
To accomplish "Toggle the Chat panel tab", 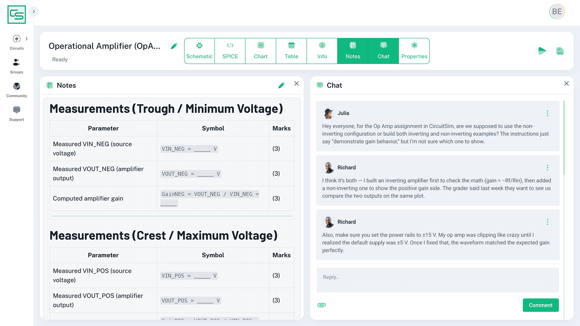I will coord(384,51).
